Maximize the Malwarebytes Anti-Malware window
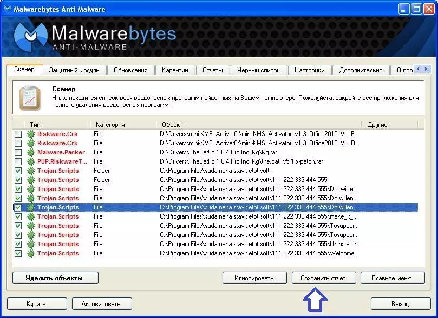The height and width of the screenshot is (318, 438). (x=416, y=9)
